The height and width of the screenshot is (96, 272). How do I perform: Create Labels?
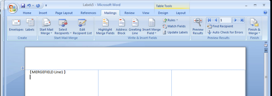click(30, 25)
